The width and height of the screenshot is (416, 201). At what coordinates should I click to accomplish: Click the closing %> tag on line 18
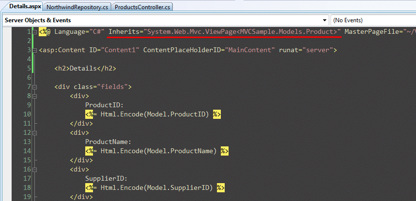tap(220, 187)
